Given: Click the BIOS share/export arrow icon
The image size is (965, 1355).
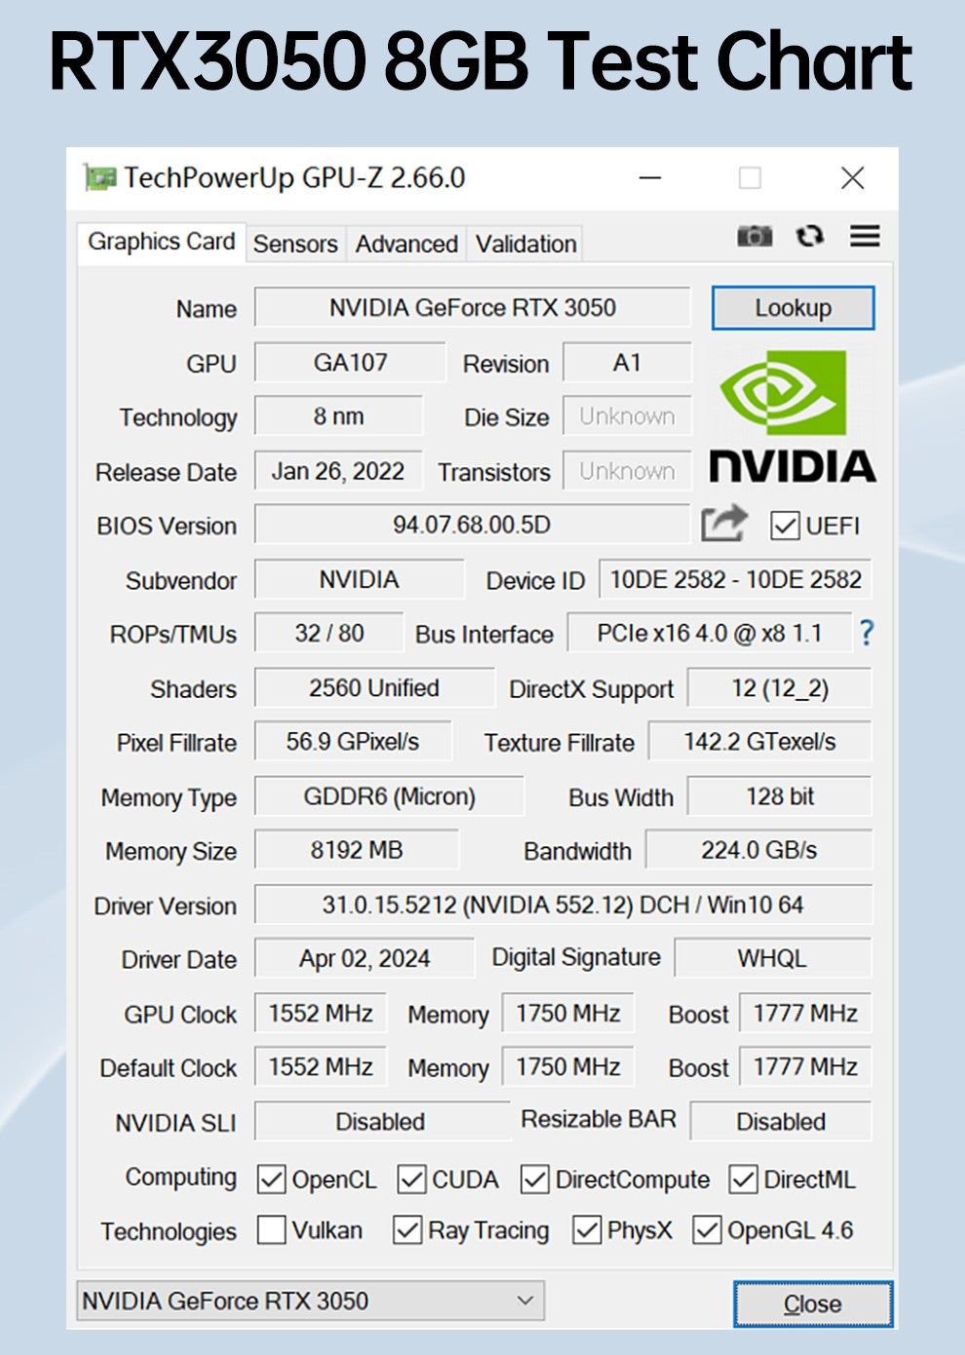Looking at the screenshot, I should 724,523.
